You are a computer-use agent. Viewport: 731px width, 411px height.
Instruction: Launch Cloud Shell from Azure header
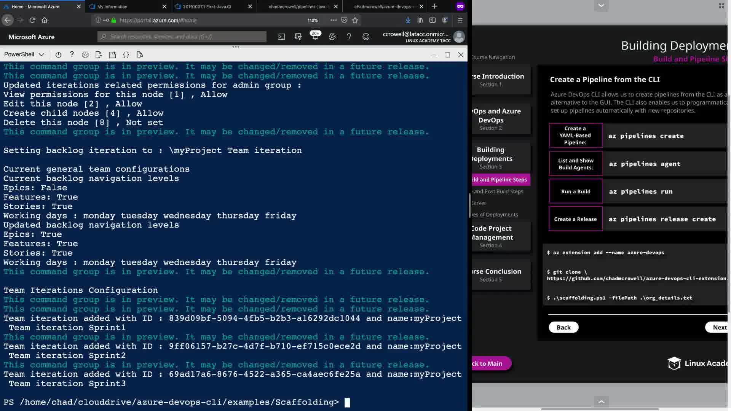[x=281, y=37]
